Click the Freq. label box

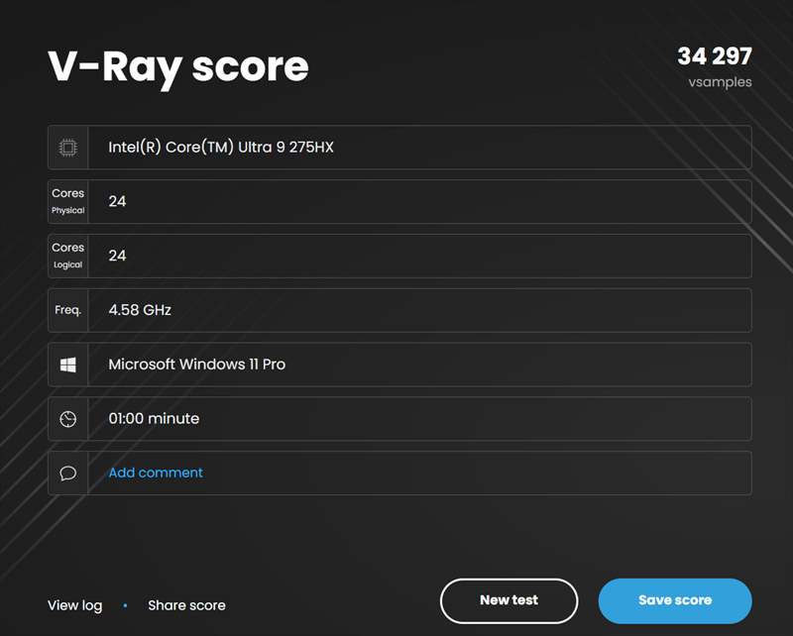click(x=67, y=310)
